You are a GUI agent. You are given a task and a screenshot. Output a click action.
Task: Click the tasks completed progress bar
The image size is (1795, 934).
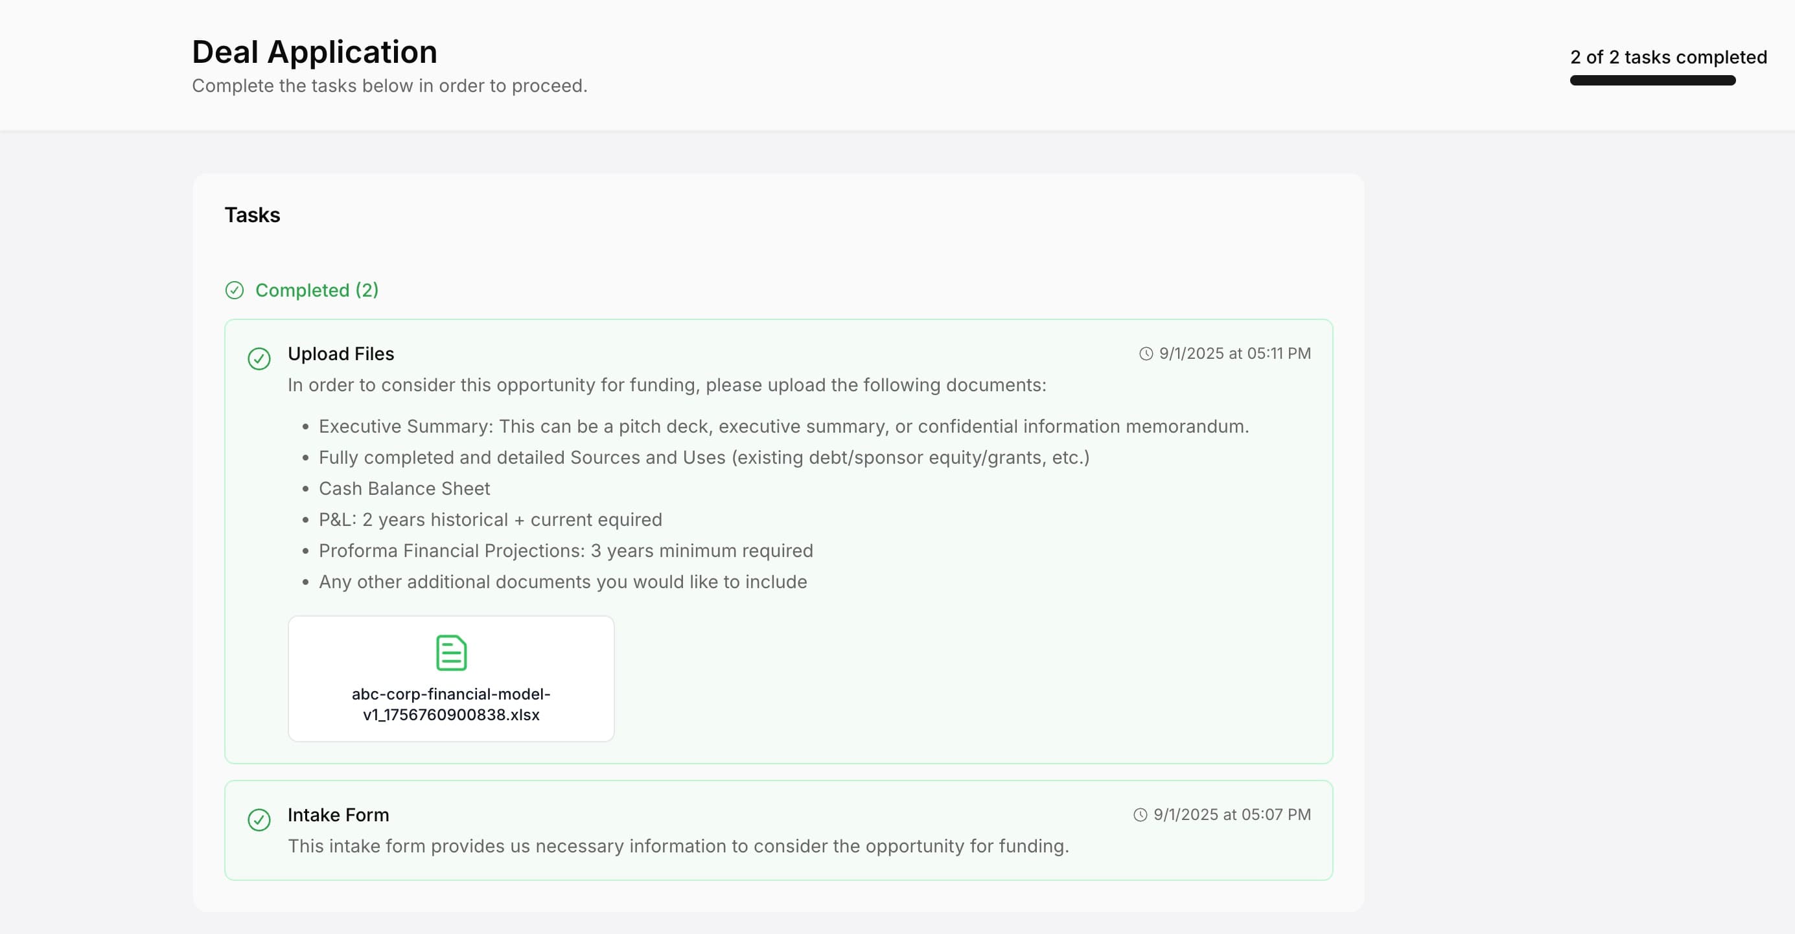click(1652, 81)
